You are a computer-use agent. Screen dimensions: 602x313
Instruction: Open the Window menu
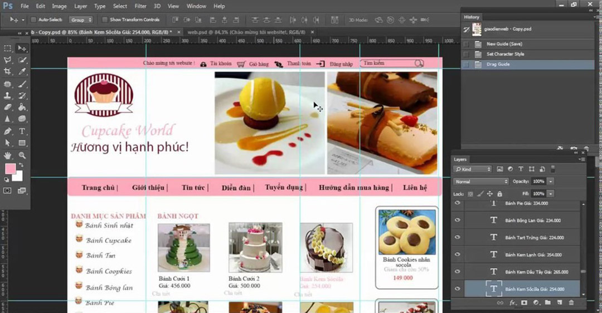click(196, 6)
